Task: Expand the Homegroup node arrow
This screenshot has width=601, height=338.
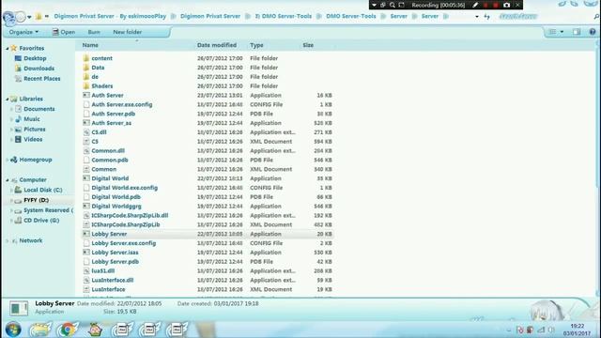Action: 8,160
